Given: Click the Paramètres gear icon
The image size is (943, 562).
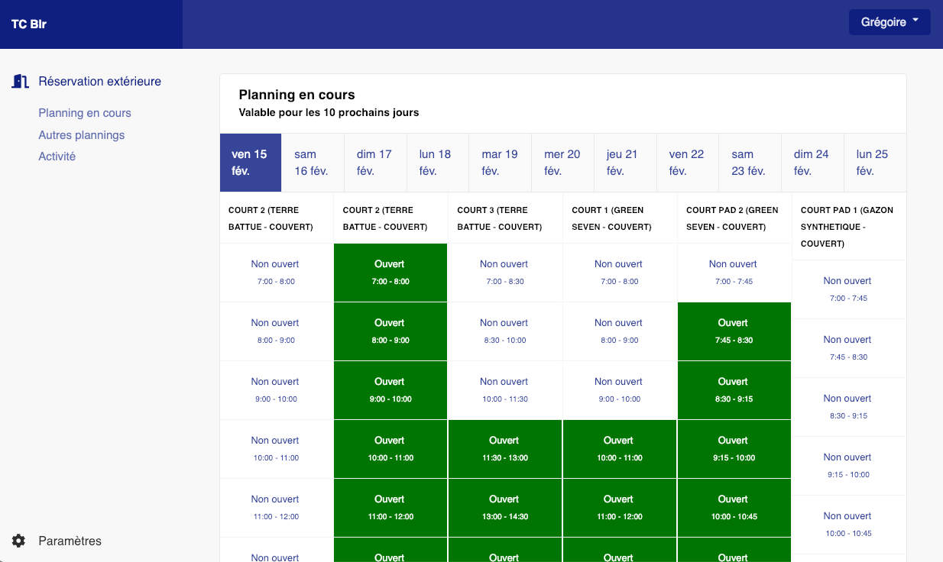Looking at the screenshot, I should pos(20,541).
